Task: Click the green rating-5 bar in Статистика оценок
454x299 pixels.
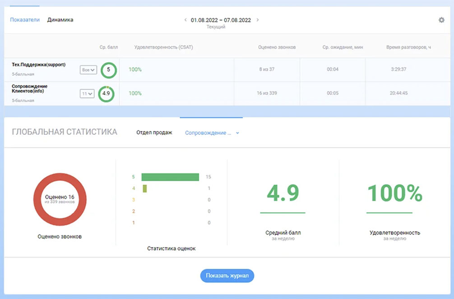Action: pyautogui.click(x=169, y=177)
